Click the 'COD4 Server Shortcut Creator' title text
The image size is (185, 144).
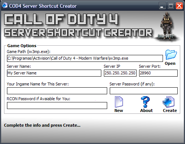[x=43, y=6]
